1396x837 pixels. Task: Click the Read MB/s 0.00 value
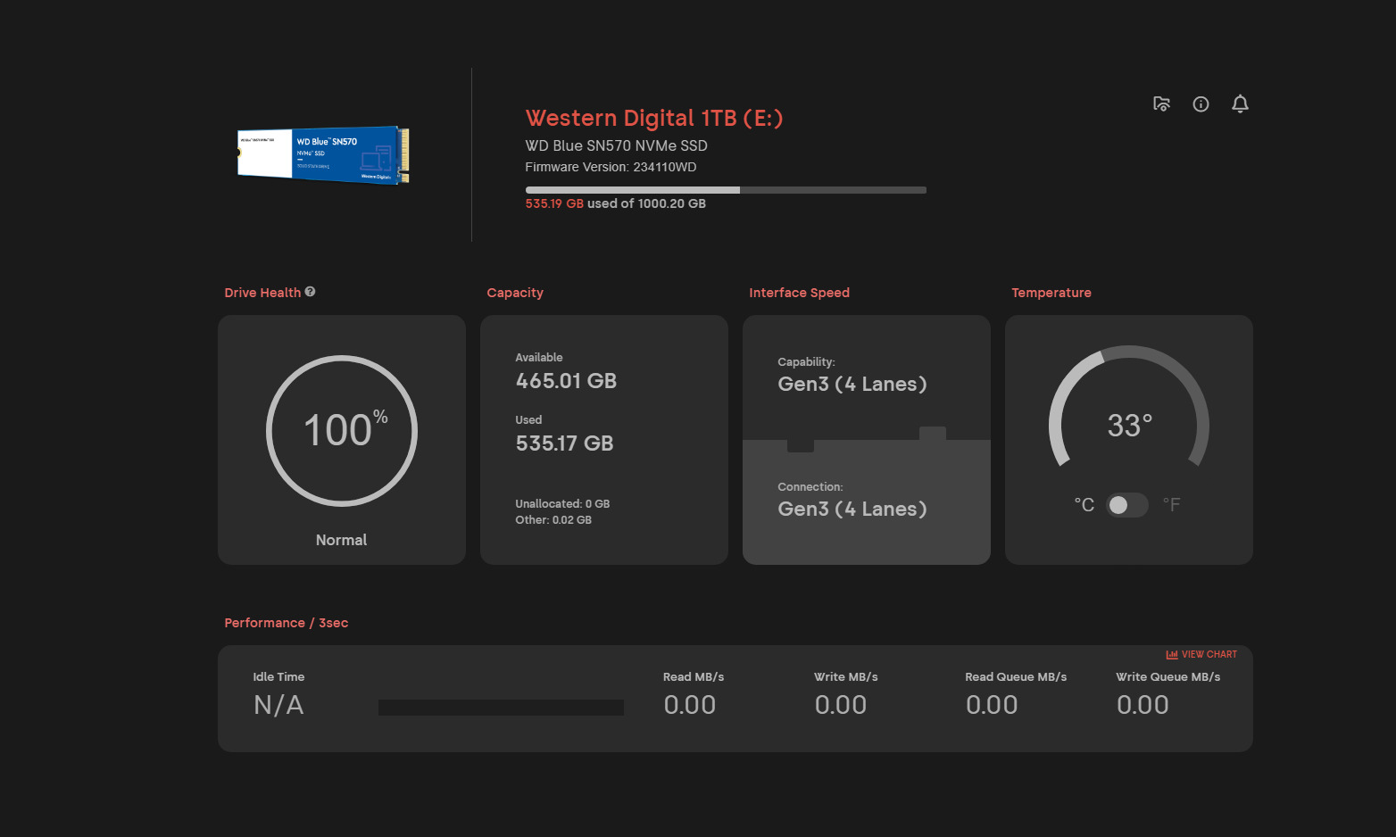click(x=689, y=705)
